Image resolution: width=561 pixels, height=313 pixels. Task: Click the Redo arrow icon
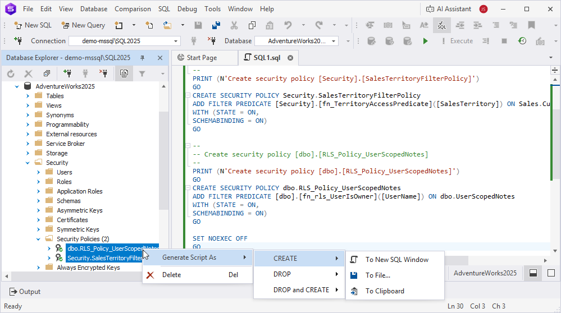pyautogui.click(x=319, y=25)
